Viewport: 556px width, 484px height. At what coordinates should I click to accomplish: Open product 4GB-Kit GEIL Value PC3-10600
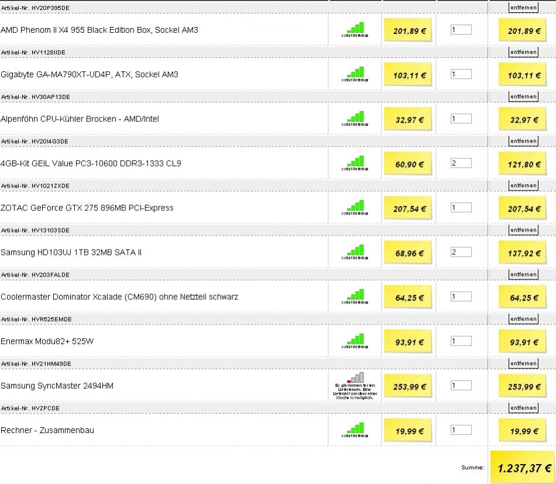click(x=91, y=163)
